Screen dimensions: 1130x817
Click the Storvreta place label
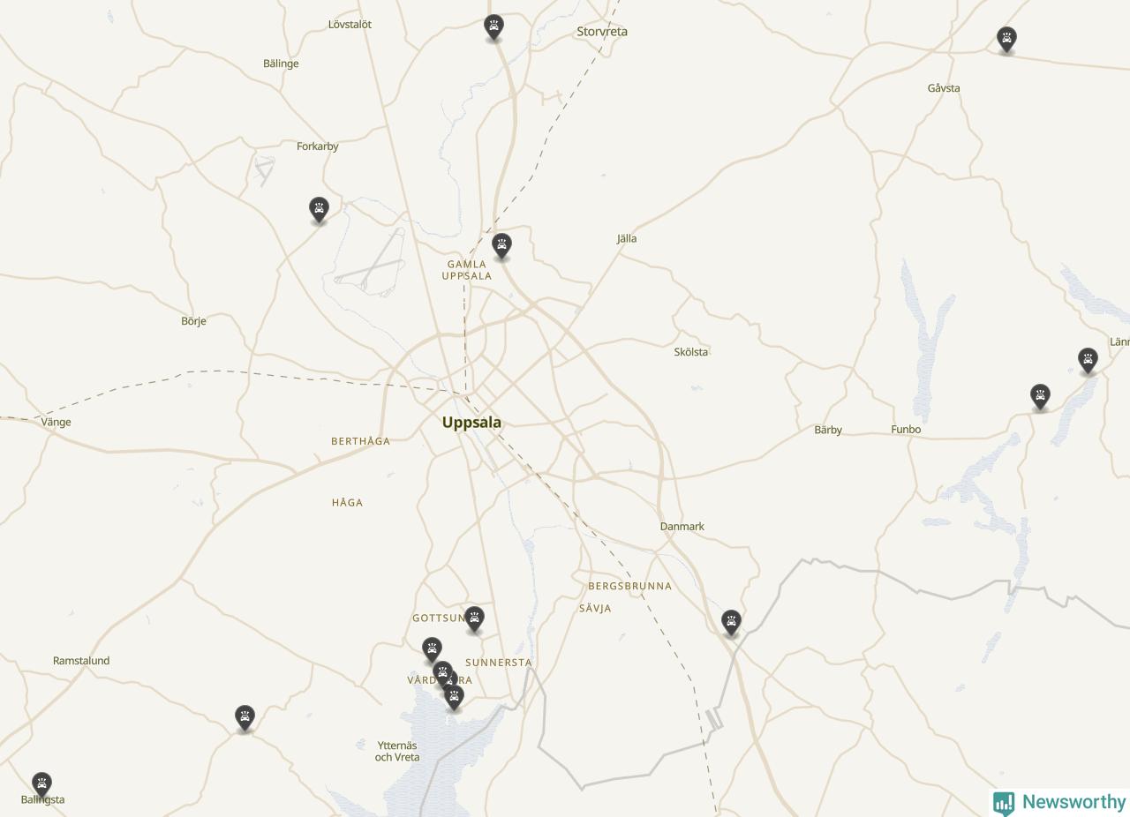click(x=602, y=32)
